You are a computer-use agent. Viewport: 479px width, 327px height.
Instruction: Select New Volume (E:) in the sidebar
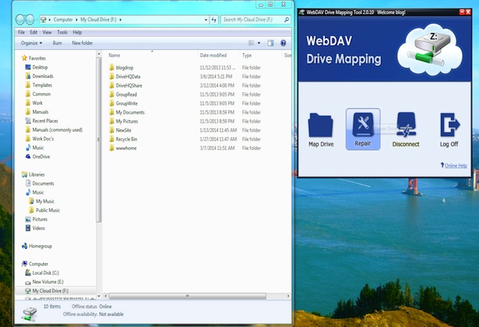pos(48,282)
